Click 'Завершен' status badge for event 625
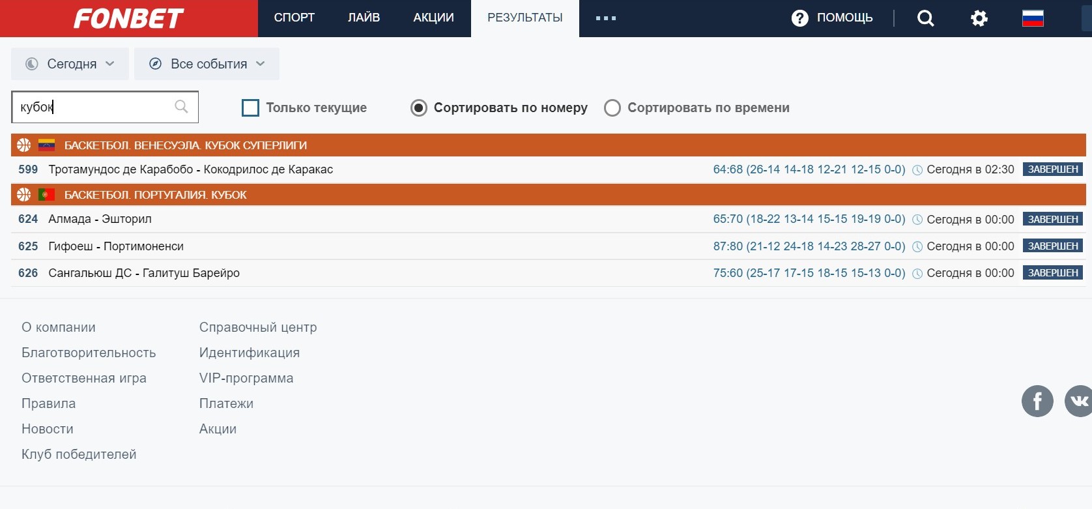The width and height of the screenshot is (1092, 509). click(x=1053, y=246)
